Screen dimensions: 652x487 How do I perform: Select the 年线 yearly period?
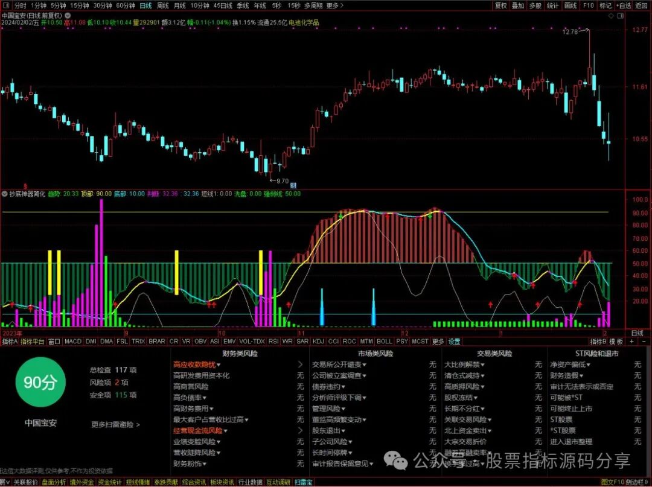pos(260,5)
